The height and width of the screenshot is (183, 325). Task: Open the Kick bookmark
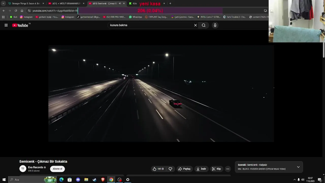(x=13, y=17)
